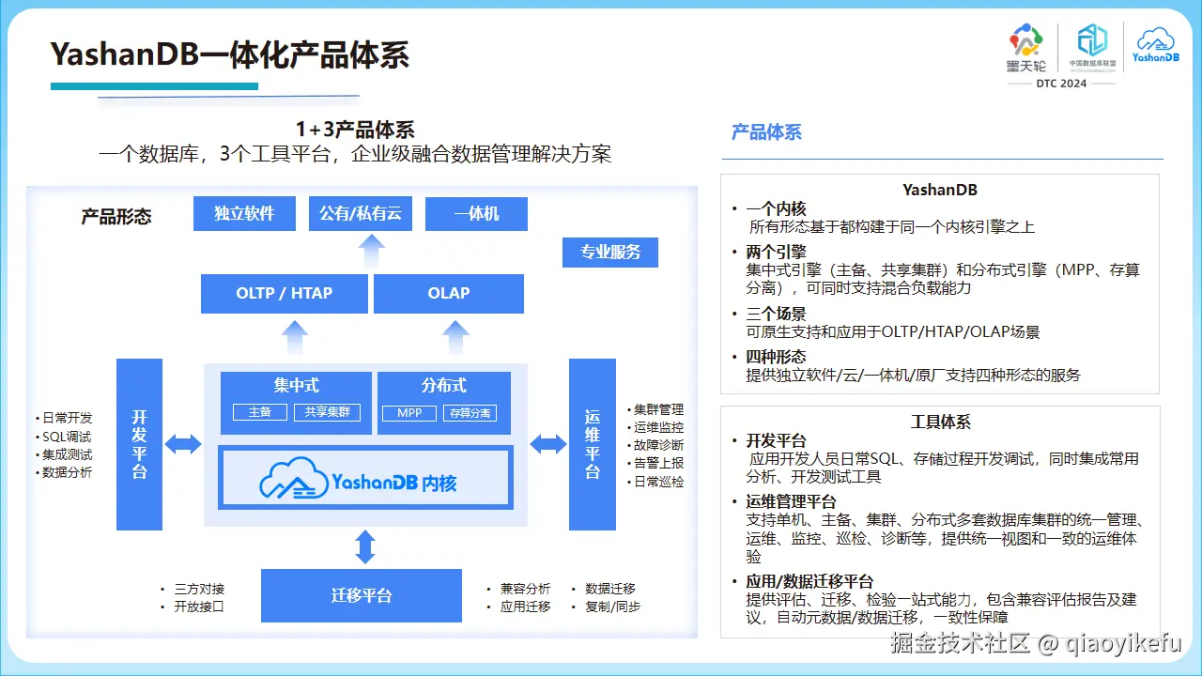Click the 公有/私有云 box
Image resolution: width=1202 pixels, height=676 pixels.
click(362, 213)
